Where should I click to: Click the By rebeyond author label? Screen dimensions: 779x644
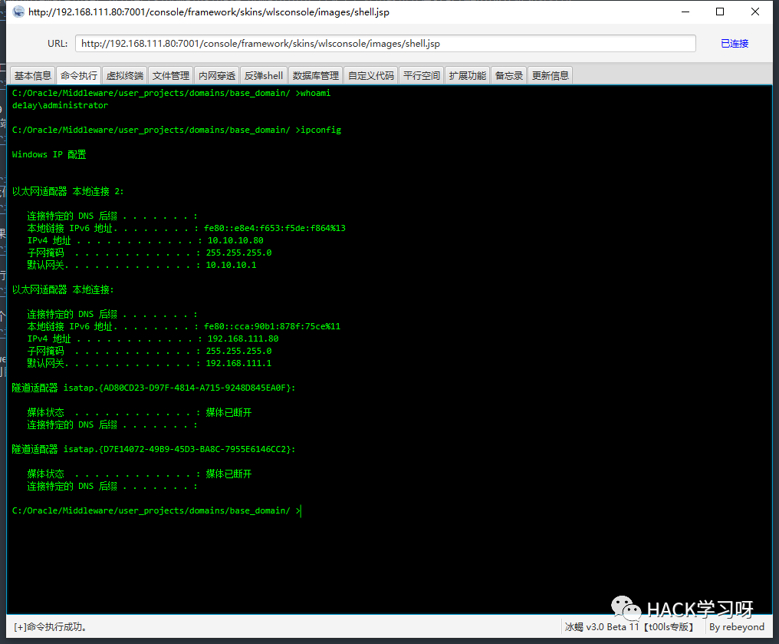click(737, 627)
